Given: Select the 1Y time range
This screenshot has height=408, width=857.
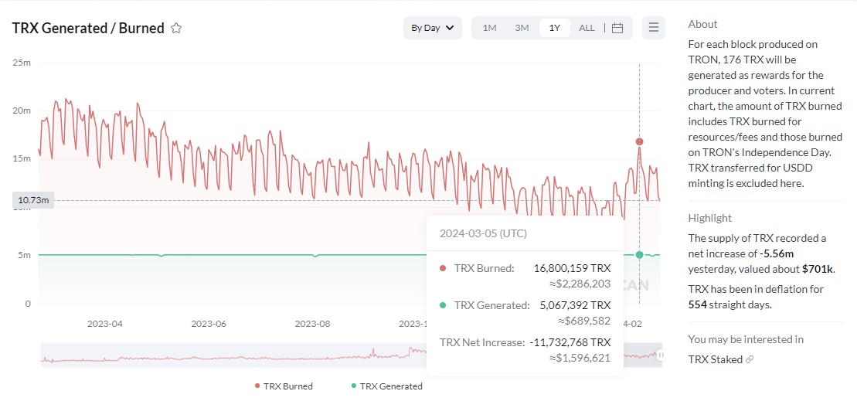Looking at the screenshot, I should 554,28.
